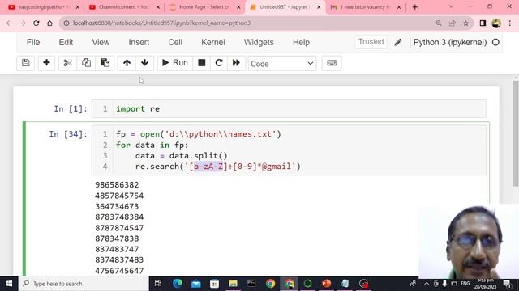The image size is (519, 291).
Task: Save the notebook with the floppy disk icon
Action: [25, 63]
